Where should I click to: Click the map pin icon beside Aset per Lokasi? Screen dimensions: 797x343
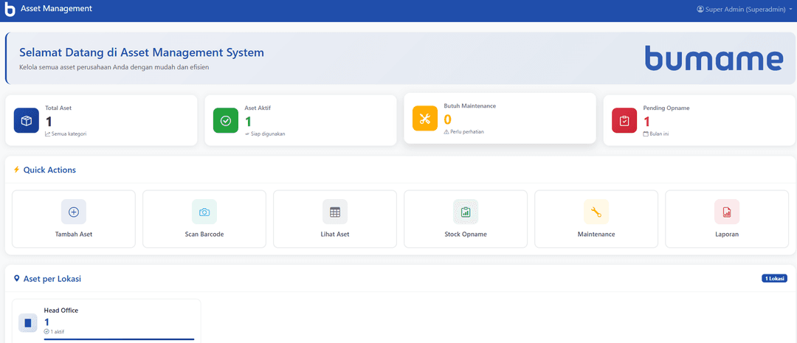point(17,279)
